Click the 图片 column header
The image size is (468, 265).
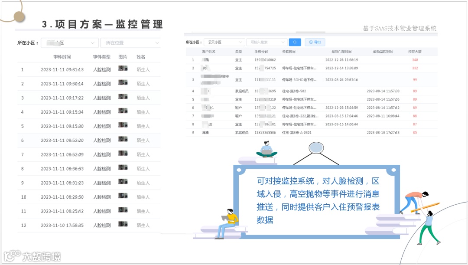123,57
